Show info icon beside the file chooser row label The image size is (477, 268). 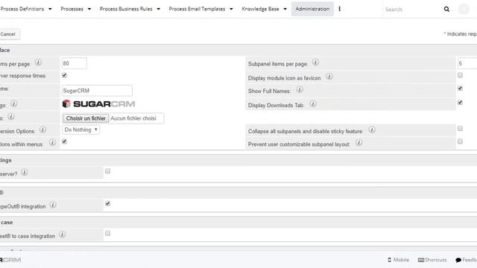pos(11,117)
